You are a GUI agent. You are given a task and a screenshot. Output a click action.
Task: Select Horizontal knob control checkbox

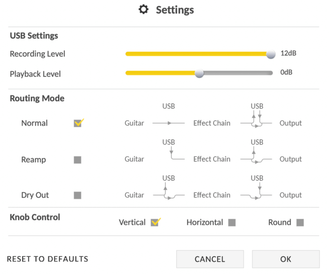click(232, 222)
